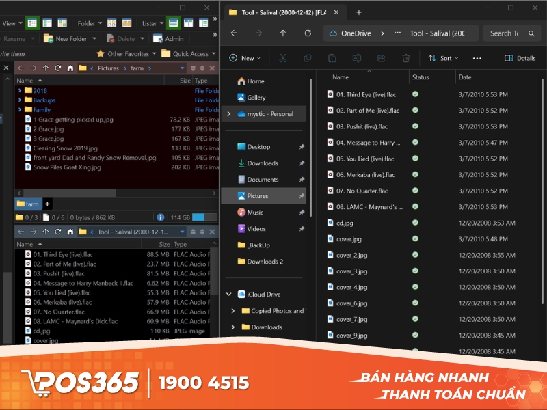Click the Rename icon in File Explorer toolbar

(x=358, y=58)
